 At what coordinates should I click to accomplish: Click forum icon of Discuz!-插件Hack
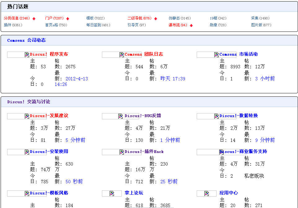(122, 152)
